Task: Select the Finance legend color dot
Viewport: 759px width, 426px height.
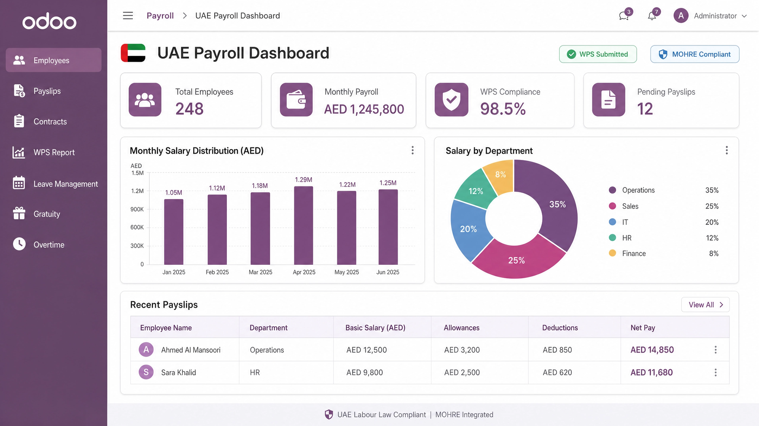Action: coord(613,253)
